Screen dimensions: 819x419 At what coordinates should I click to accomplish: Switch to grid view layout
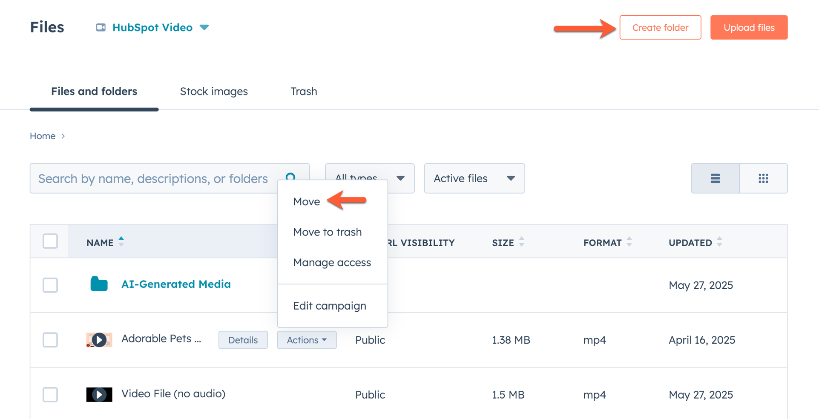click(x=763, y=178)
